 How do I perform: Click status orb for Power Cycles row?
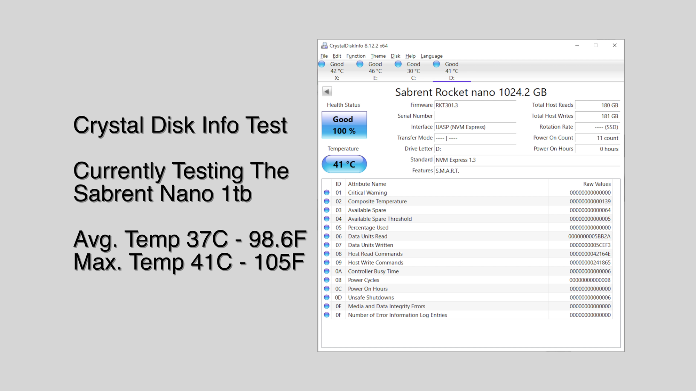327,280
